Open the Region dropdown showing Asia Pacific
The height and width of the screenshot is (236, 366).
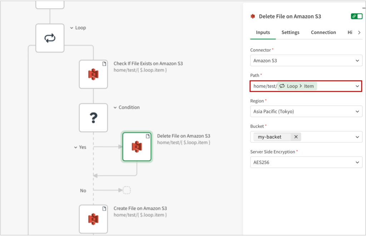306,112
